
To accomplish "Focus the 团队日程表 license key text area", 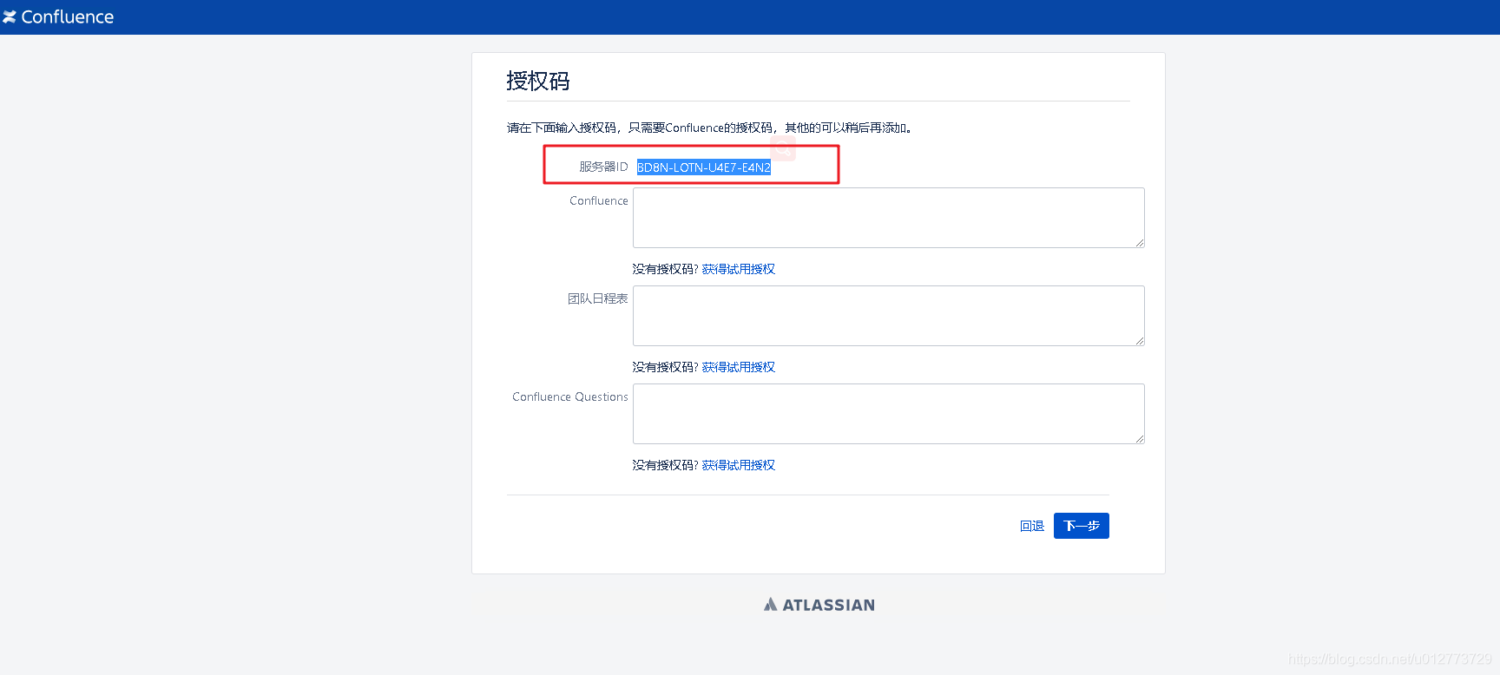I will (889, 316).
